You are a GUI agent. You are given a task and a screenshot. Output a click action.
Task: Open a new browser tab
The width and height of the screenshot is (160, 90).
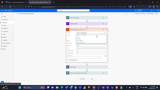tap(53, 2)
